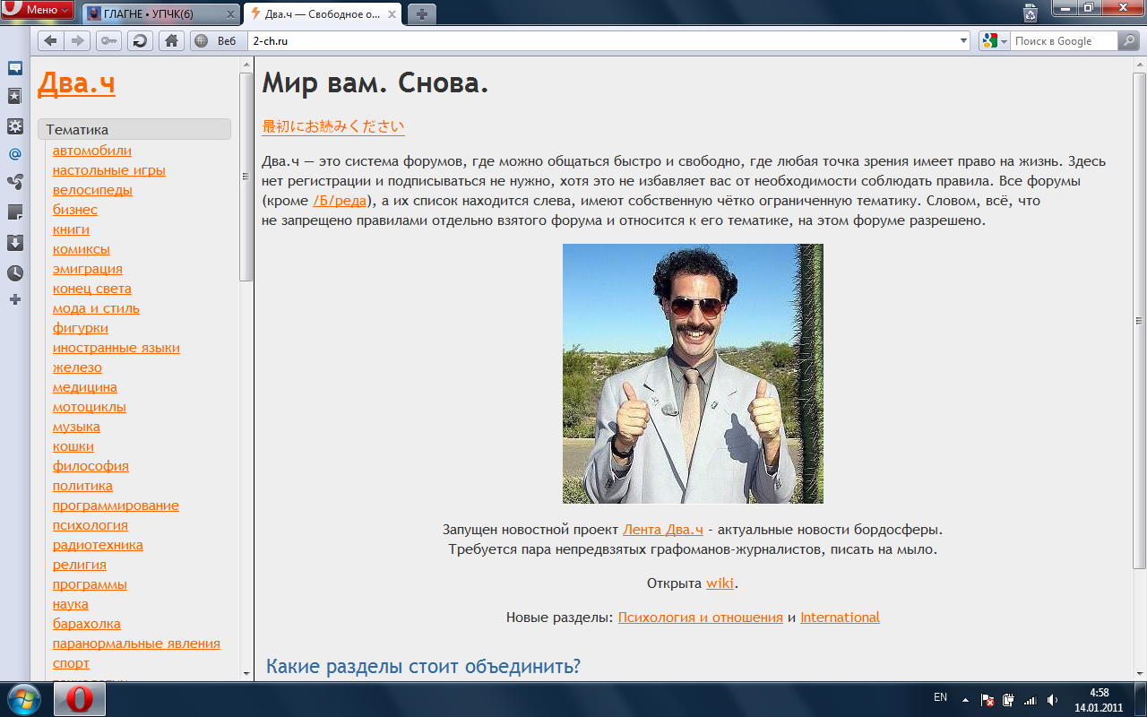Open the Google search engine dropdown

(x=994, y=40)
